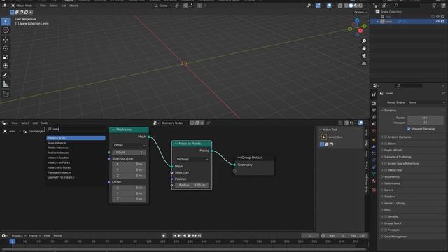
Task: Click the viewport pan hand icon
Action: 364,48
